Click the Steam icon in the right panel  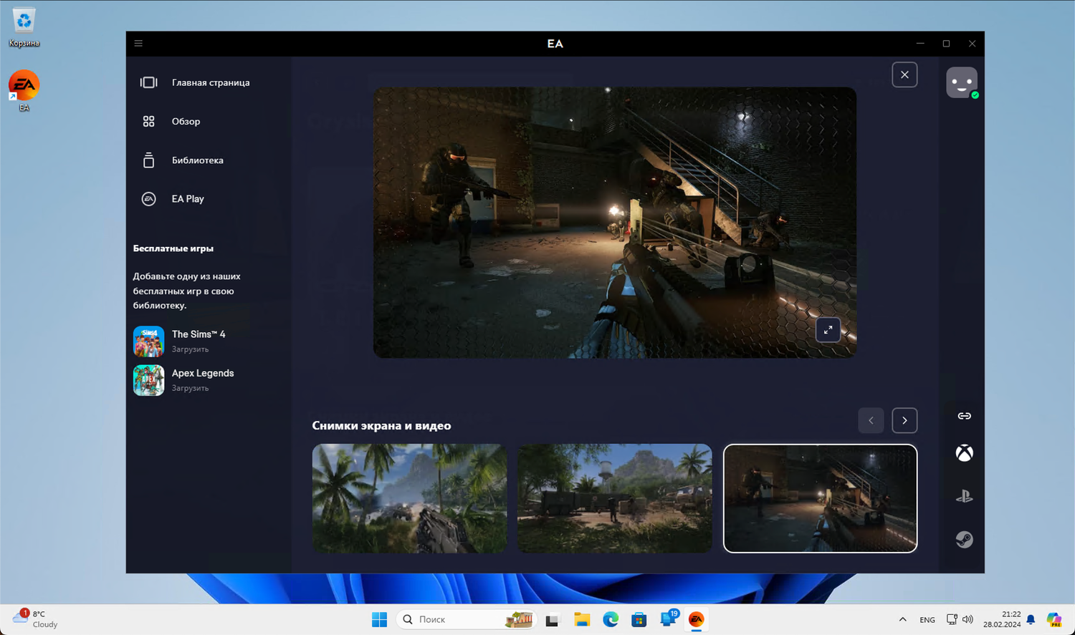click(x=965, y=539)
